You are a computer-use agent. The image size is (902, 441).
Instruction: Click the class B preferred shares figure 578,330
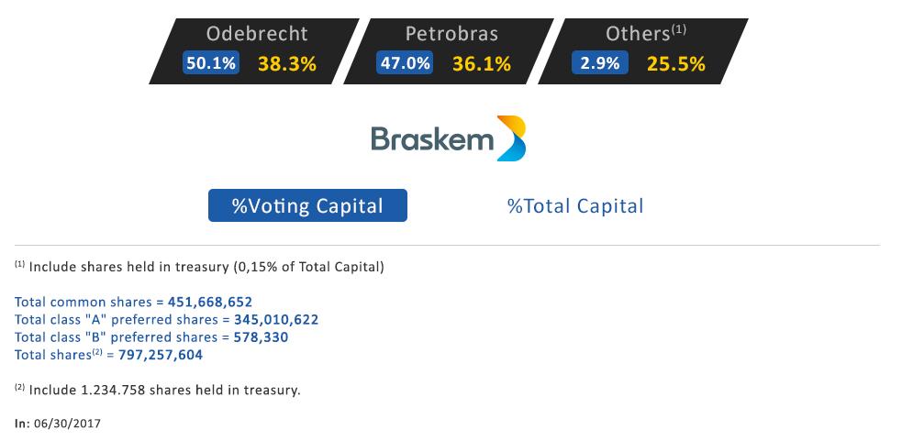click(262, 336)
